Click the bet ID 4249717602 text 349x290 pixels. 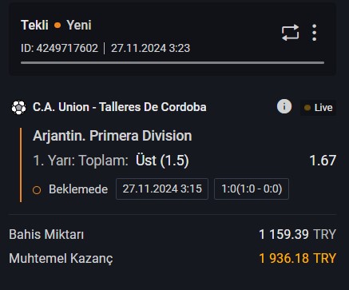[x=60, y=48]
